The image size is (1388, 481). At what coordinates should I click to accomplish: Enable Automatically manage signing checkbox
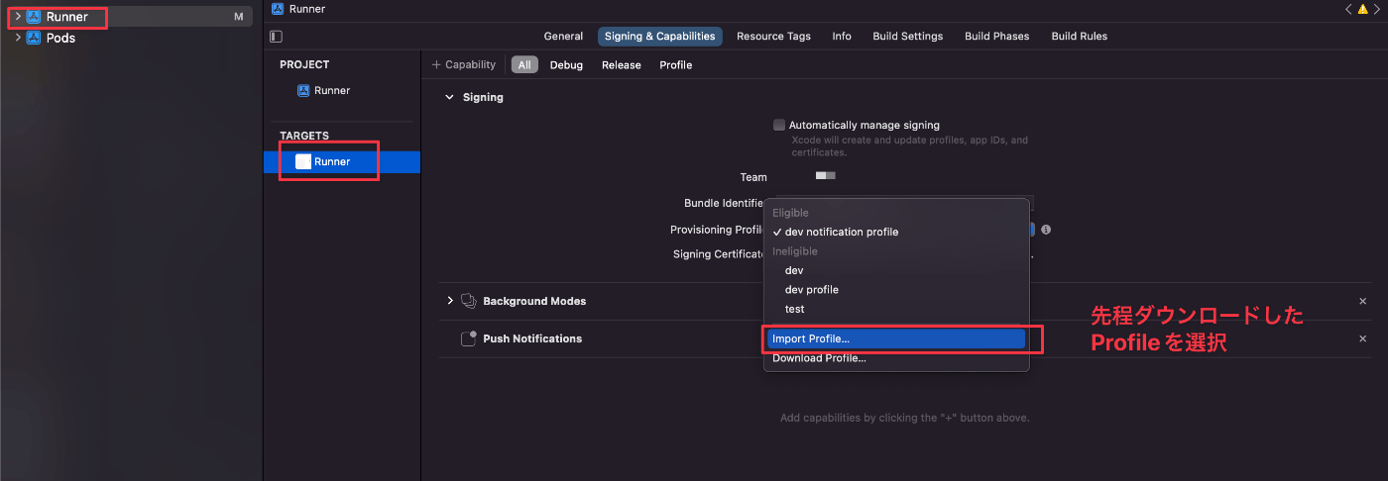779,126
